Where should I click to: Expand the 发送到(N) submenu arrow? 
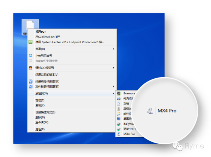[x=113, y=93]
